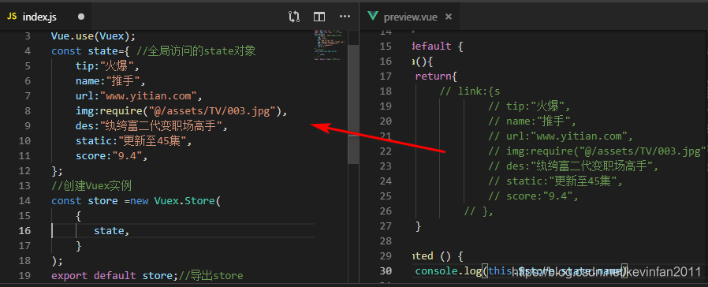Viewport: 708px width, 287px height.
Task: Click the Vue logo icon on preview.vue tab
Action: (x=373, y=17)
